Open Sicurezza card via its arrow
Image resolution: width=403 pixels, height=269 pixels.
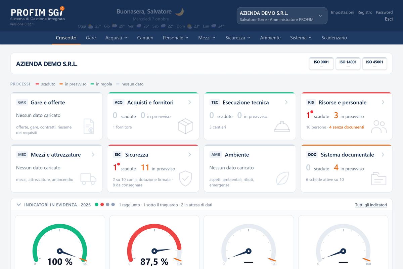190,155
